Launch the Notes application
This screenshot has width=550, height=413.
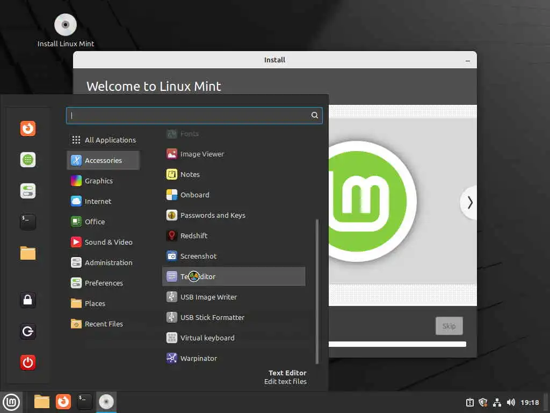point(234,174)
